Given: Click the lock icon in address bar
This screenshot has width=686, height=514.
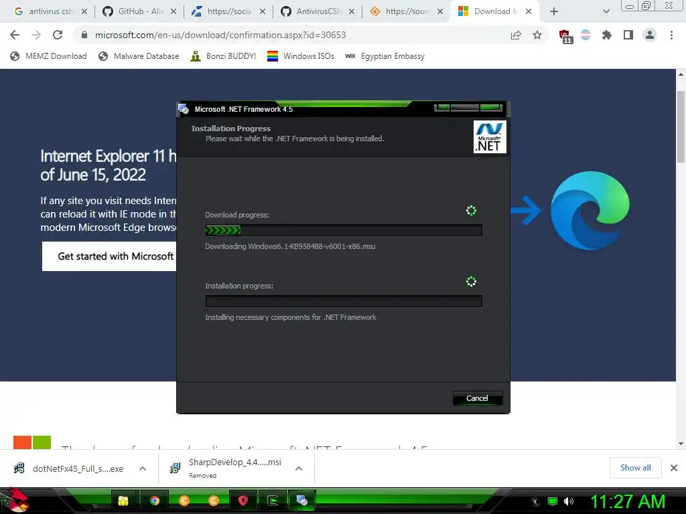Looking at the screenshot, I should 84,35.
